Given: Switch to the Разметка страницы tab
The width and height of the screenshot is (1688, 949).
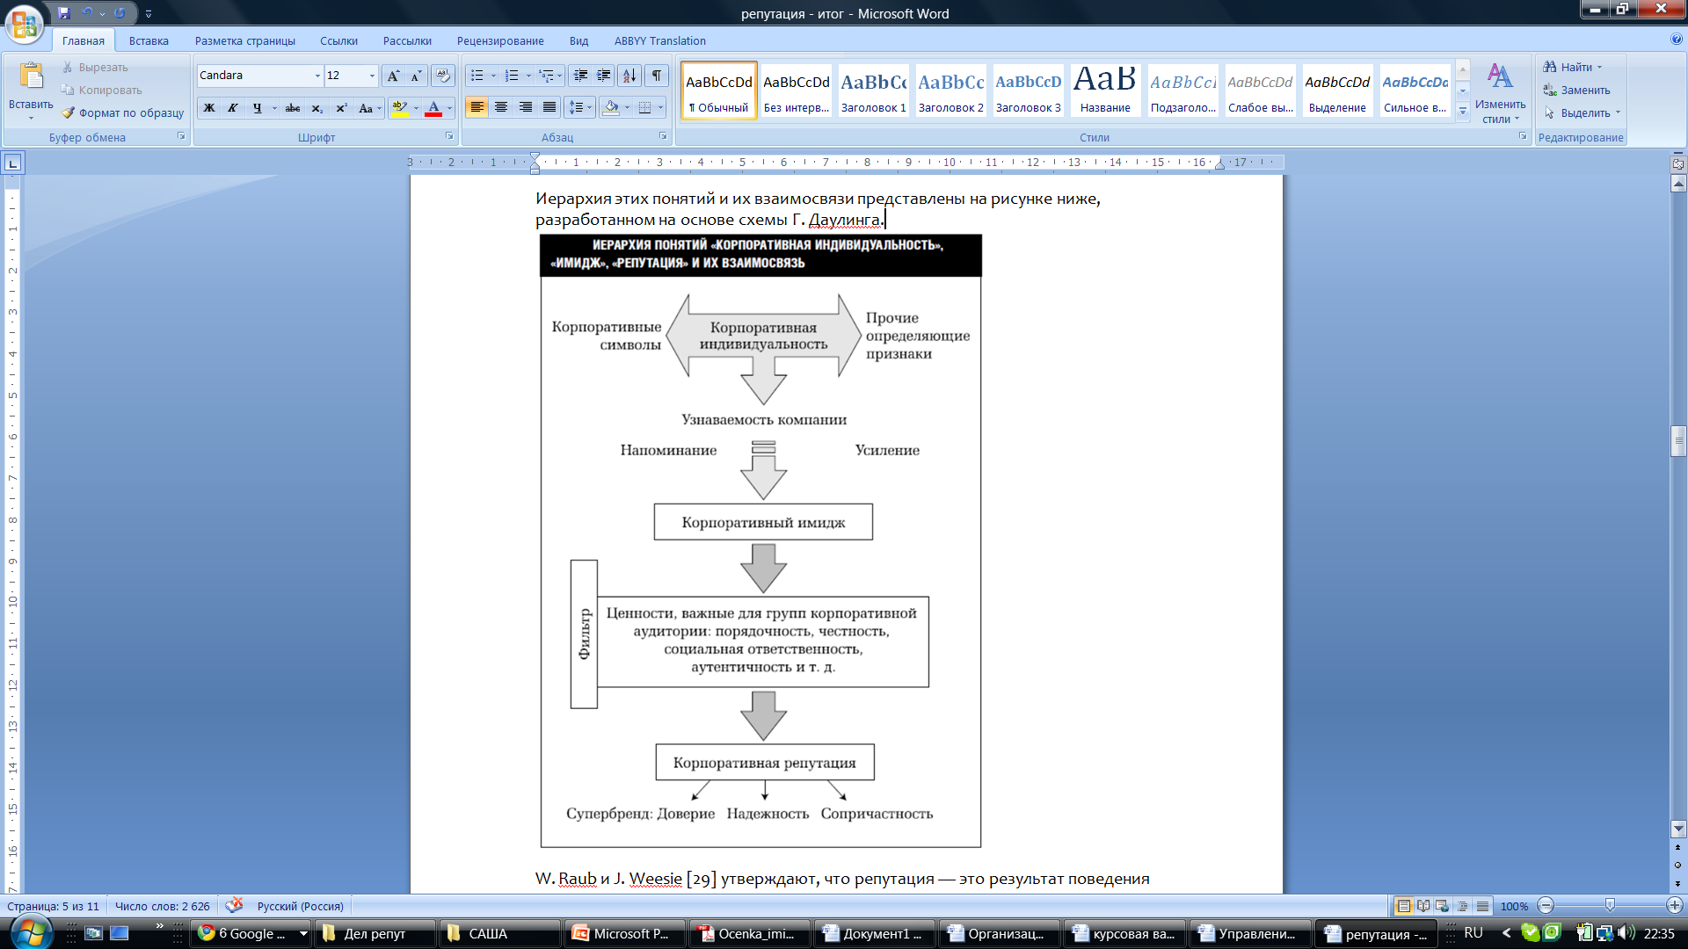Looking at the screenshot, I should [x=245, y=40].
